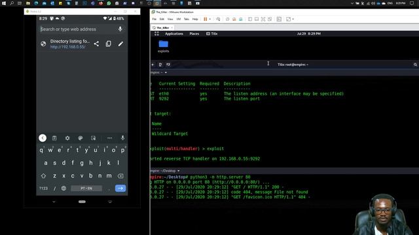Open Windows taskbar search

[x=12, y=3]
